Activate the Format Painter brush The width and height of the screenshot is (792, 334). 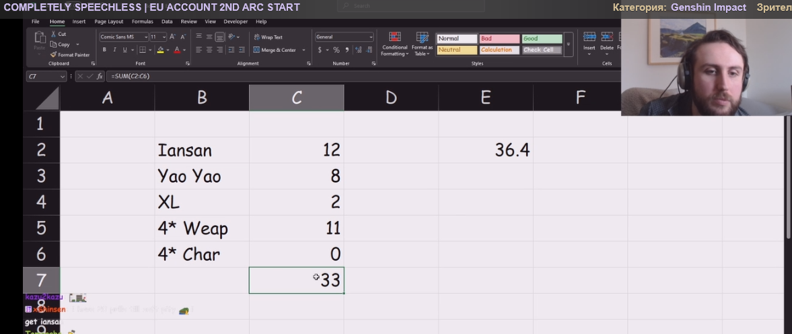[70, 55]
